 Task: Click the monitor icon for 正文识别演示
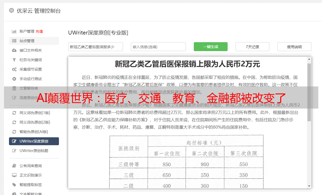tap(14, 175)
